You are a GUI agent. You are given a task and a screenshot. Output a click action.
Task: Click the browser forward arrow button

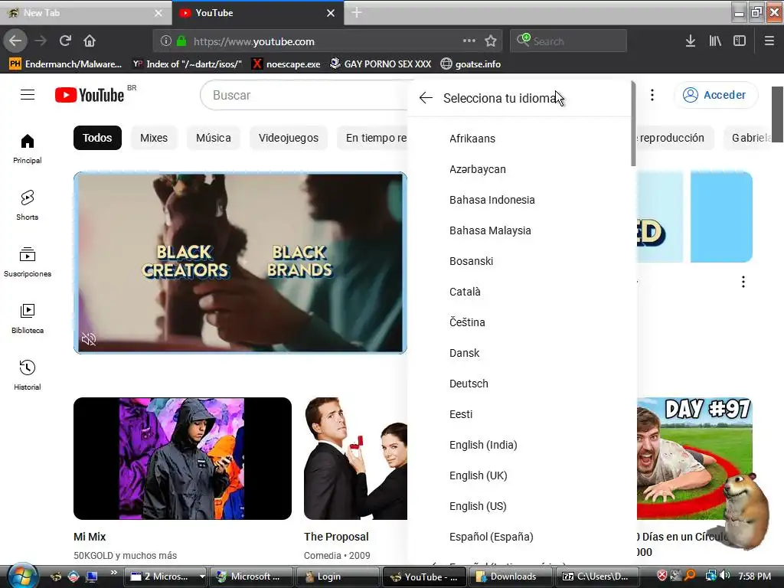[41, 41]
